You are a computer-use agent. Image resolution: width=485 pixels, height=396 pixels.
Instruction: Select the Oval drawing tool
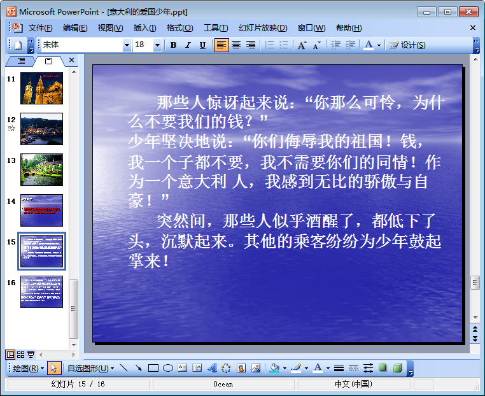pos(168,368)
